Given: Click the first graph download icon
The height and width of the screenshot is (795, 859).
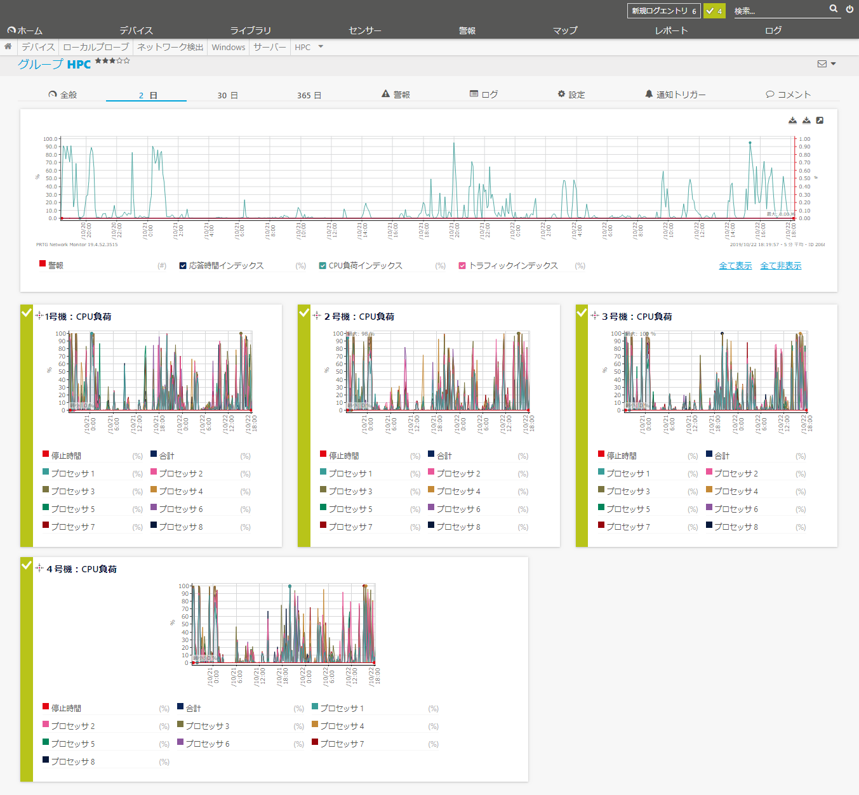Looking at the screenshot, I should [792, 121].
